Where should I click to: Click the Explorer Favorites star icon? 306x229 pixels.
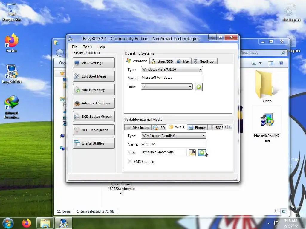pyautogui.click(x=62, y=73)
